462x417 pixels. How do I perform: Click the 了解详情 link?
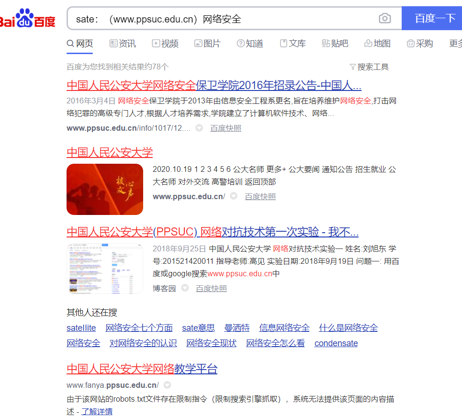(x=97, y=412)
